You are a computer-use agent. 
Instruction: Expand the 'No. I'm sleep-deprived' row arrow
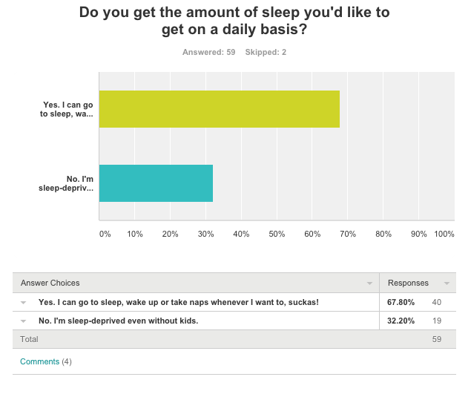[23, 321]
